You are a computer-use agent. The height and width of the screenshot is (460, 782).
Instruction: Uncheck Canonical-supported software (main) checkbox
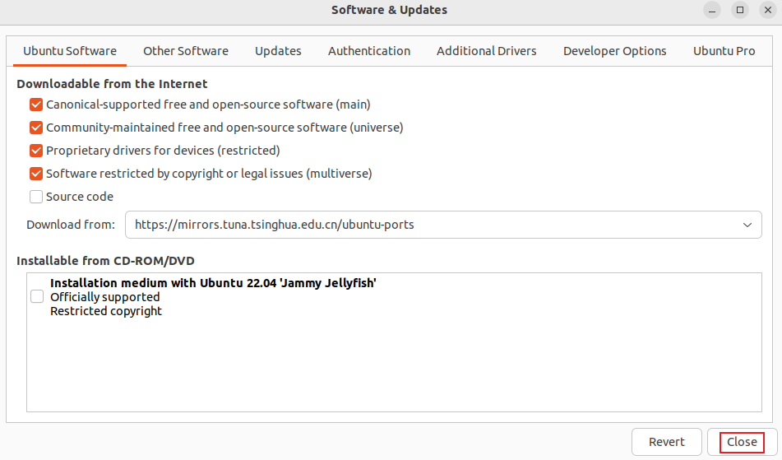point(36,105)
